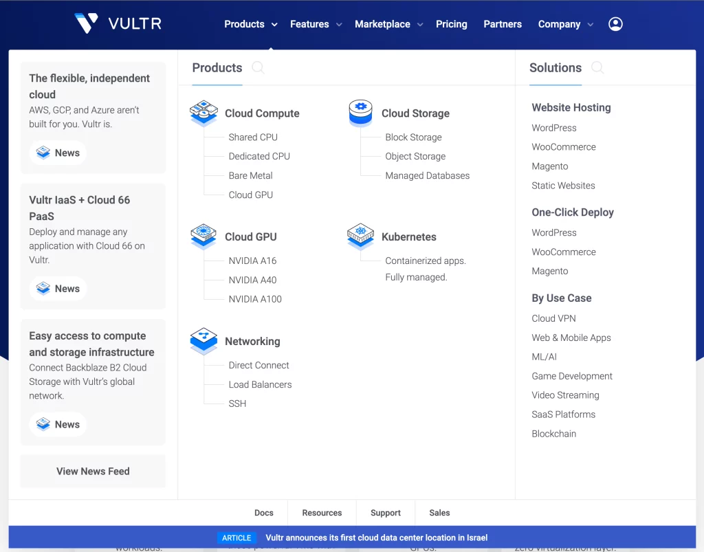
Task: Open the Docs link
Action: (264, 513)
